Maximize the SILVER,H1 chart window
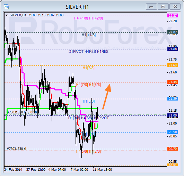This screenshot has width=184, height=176. click(x=163, y=7)
